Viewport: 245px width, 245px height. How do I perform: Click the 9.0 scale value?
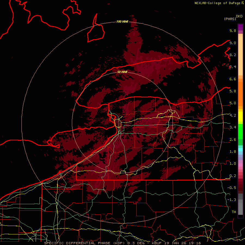[233, 43]
